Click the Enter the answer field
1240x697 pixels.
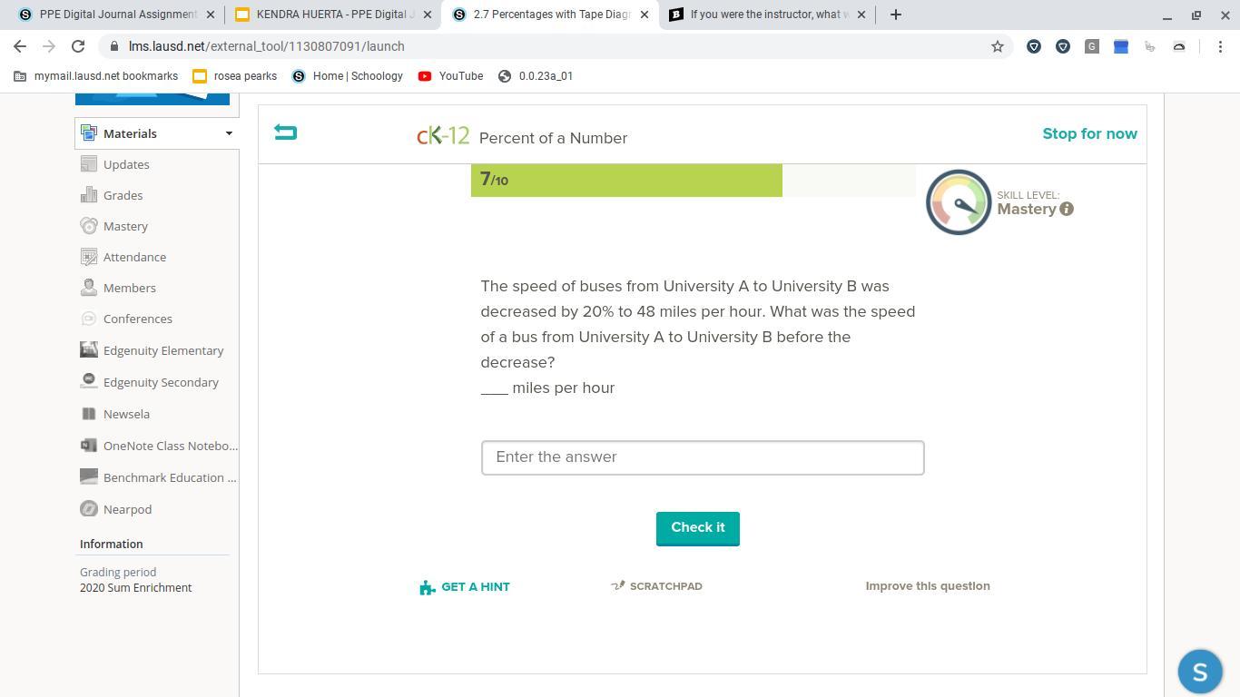coord(702,457)
